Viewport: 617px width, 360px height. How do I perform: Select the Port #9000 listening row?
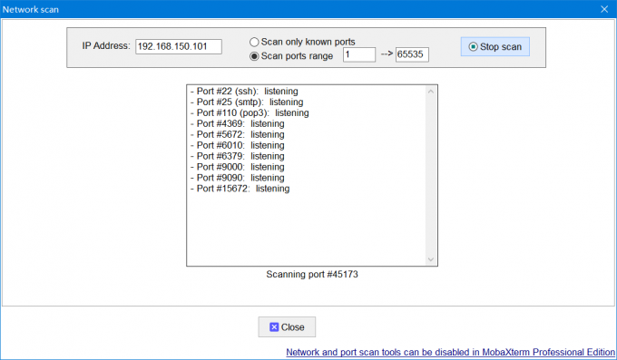coord(238,167)
